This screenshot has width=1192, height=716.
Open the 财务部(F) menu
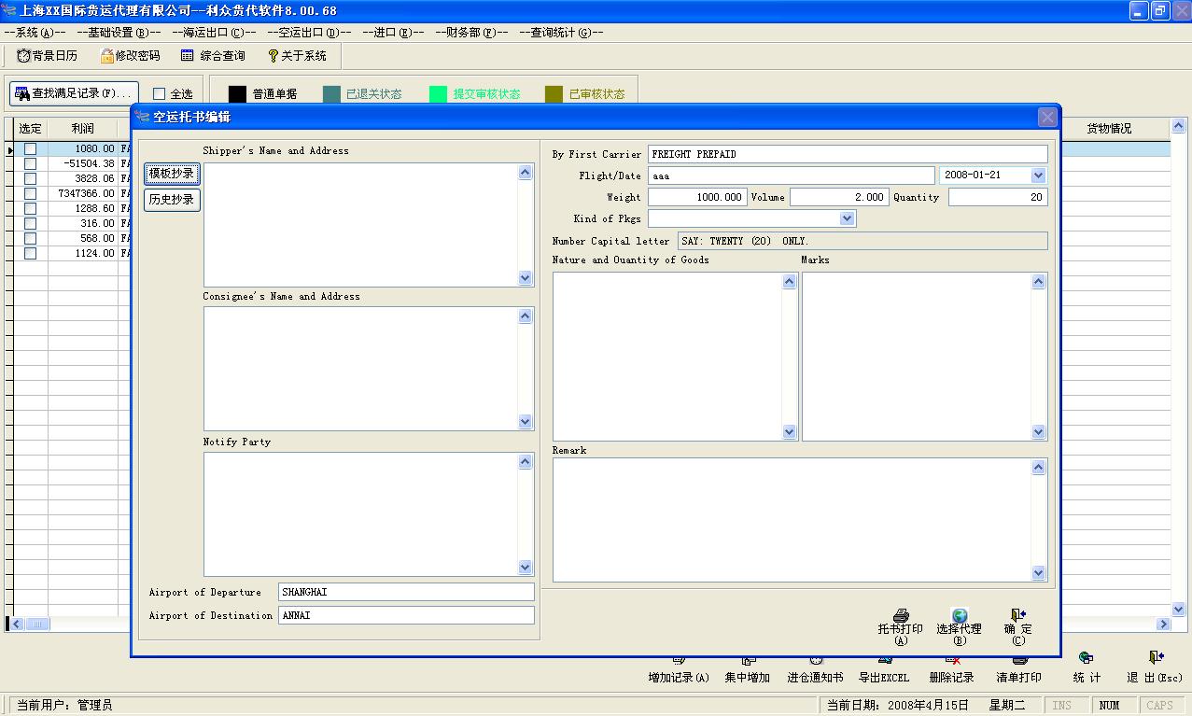pyautogui.click(x=471, y=32)
